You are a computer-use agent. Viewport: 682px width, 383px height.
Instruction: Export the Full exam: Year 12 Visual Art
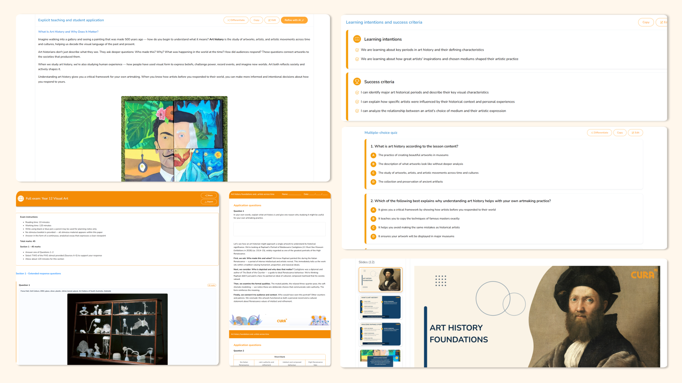209,202
